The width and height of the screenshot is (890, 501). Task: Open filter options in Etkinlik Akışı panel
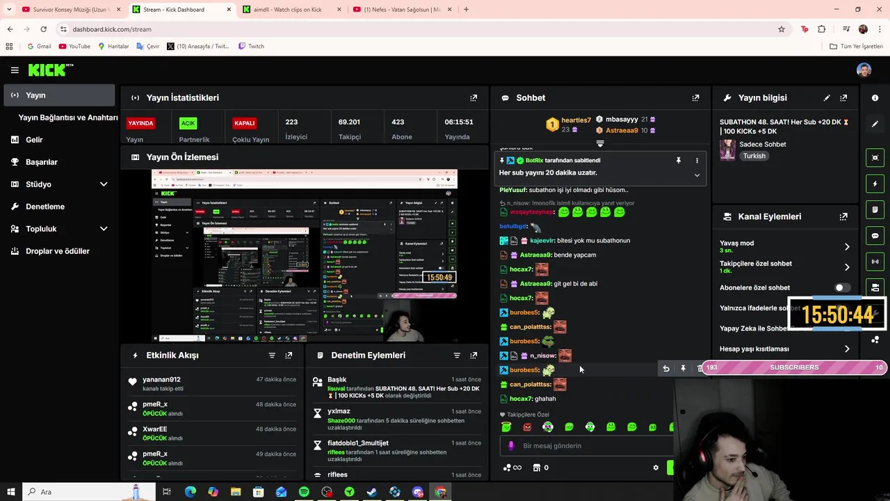pos(272,356)
